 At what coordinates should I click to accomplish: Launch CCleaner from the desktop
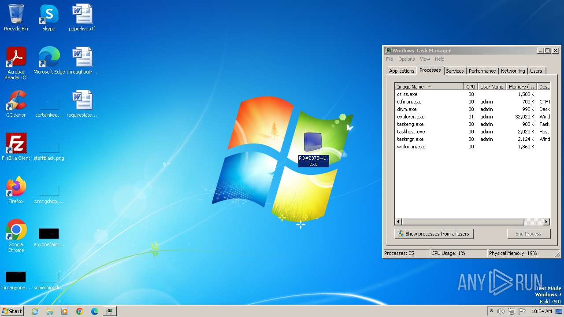point(16,104)
